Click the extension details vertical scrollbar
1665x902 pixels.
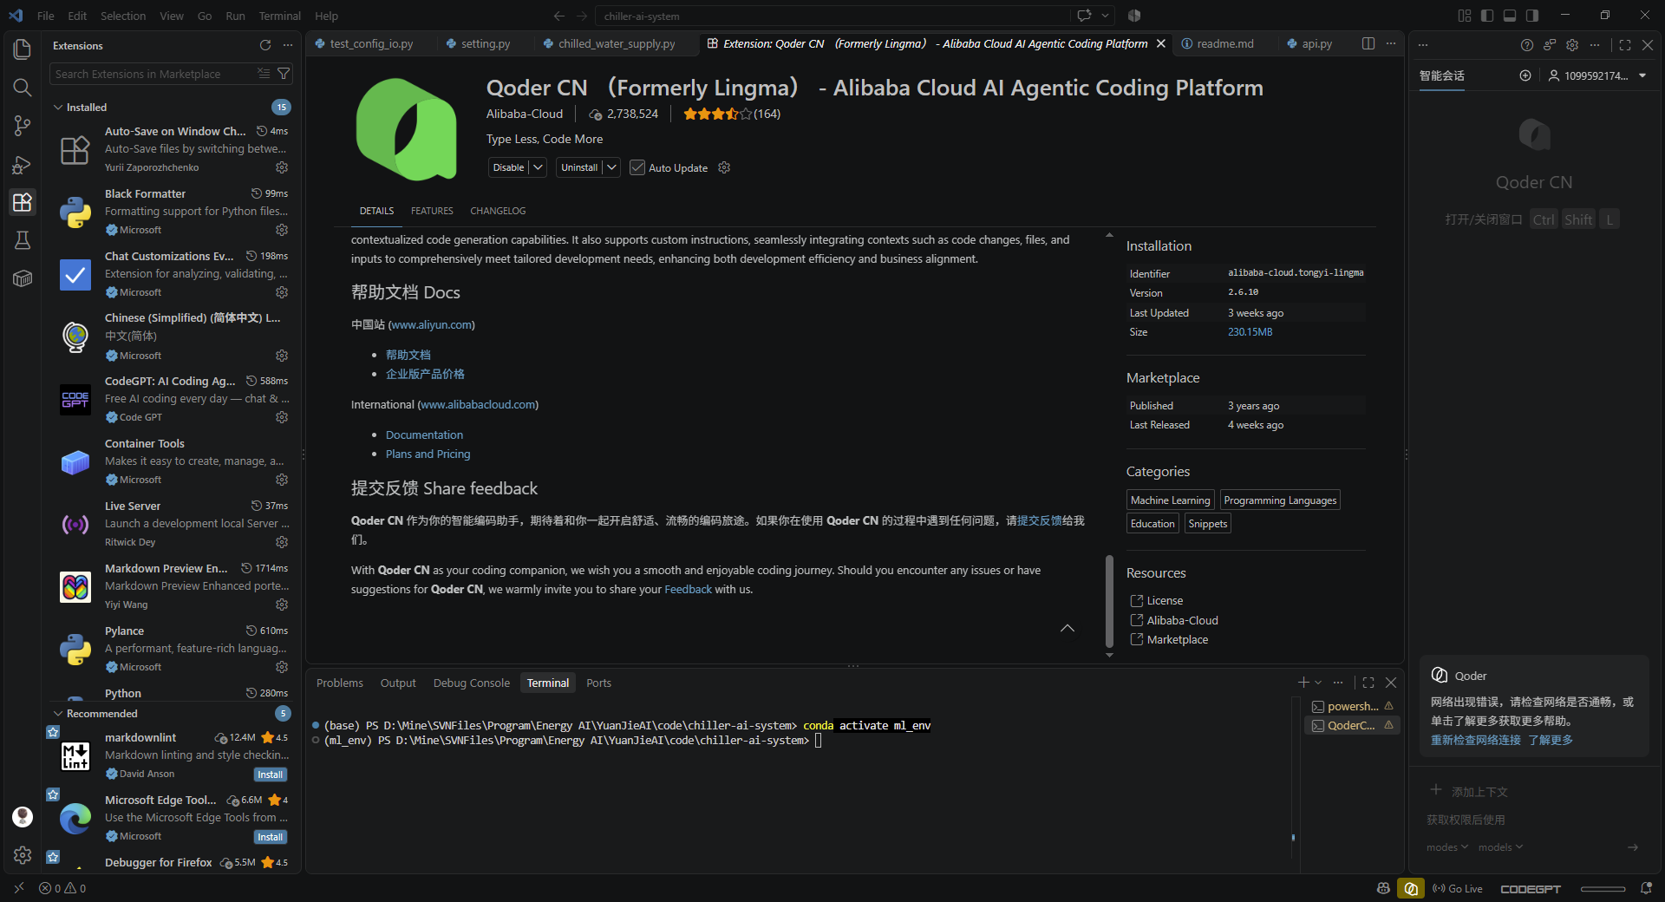pos(1109,601)
